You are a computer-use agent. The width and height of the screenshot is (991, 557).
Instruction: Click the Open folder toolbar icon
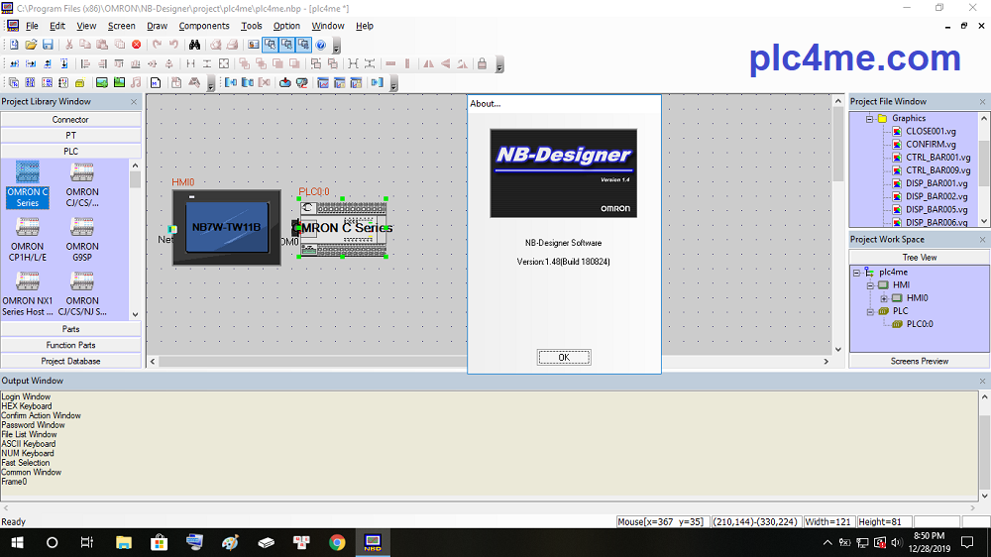[31, 45]
